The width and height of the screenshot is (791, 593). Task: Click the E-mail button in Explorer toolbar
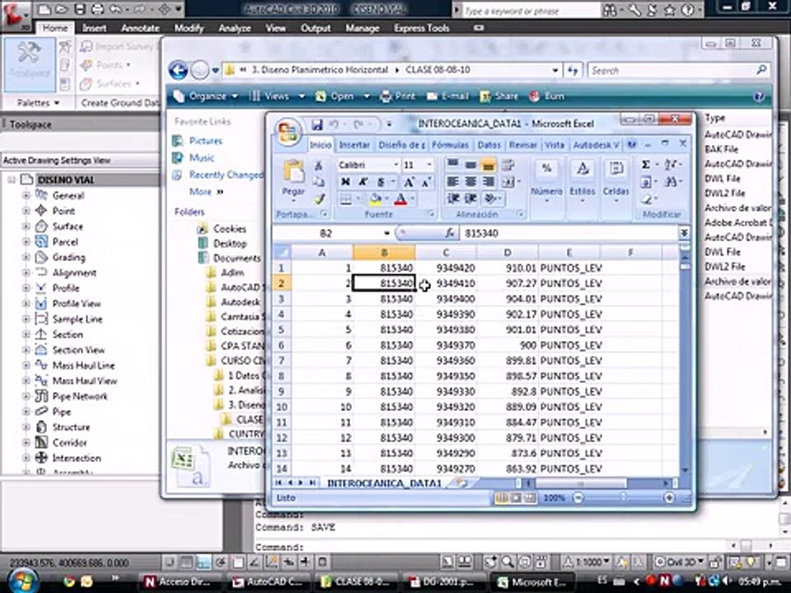[x=448, y=96]
